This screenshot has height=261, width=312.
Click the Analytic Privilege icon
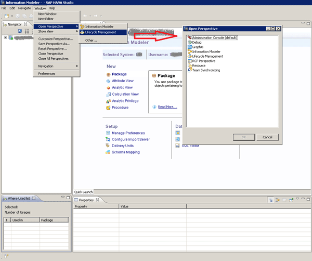pos(108,101)
